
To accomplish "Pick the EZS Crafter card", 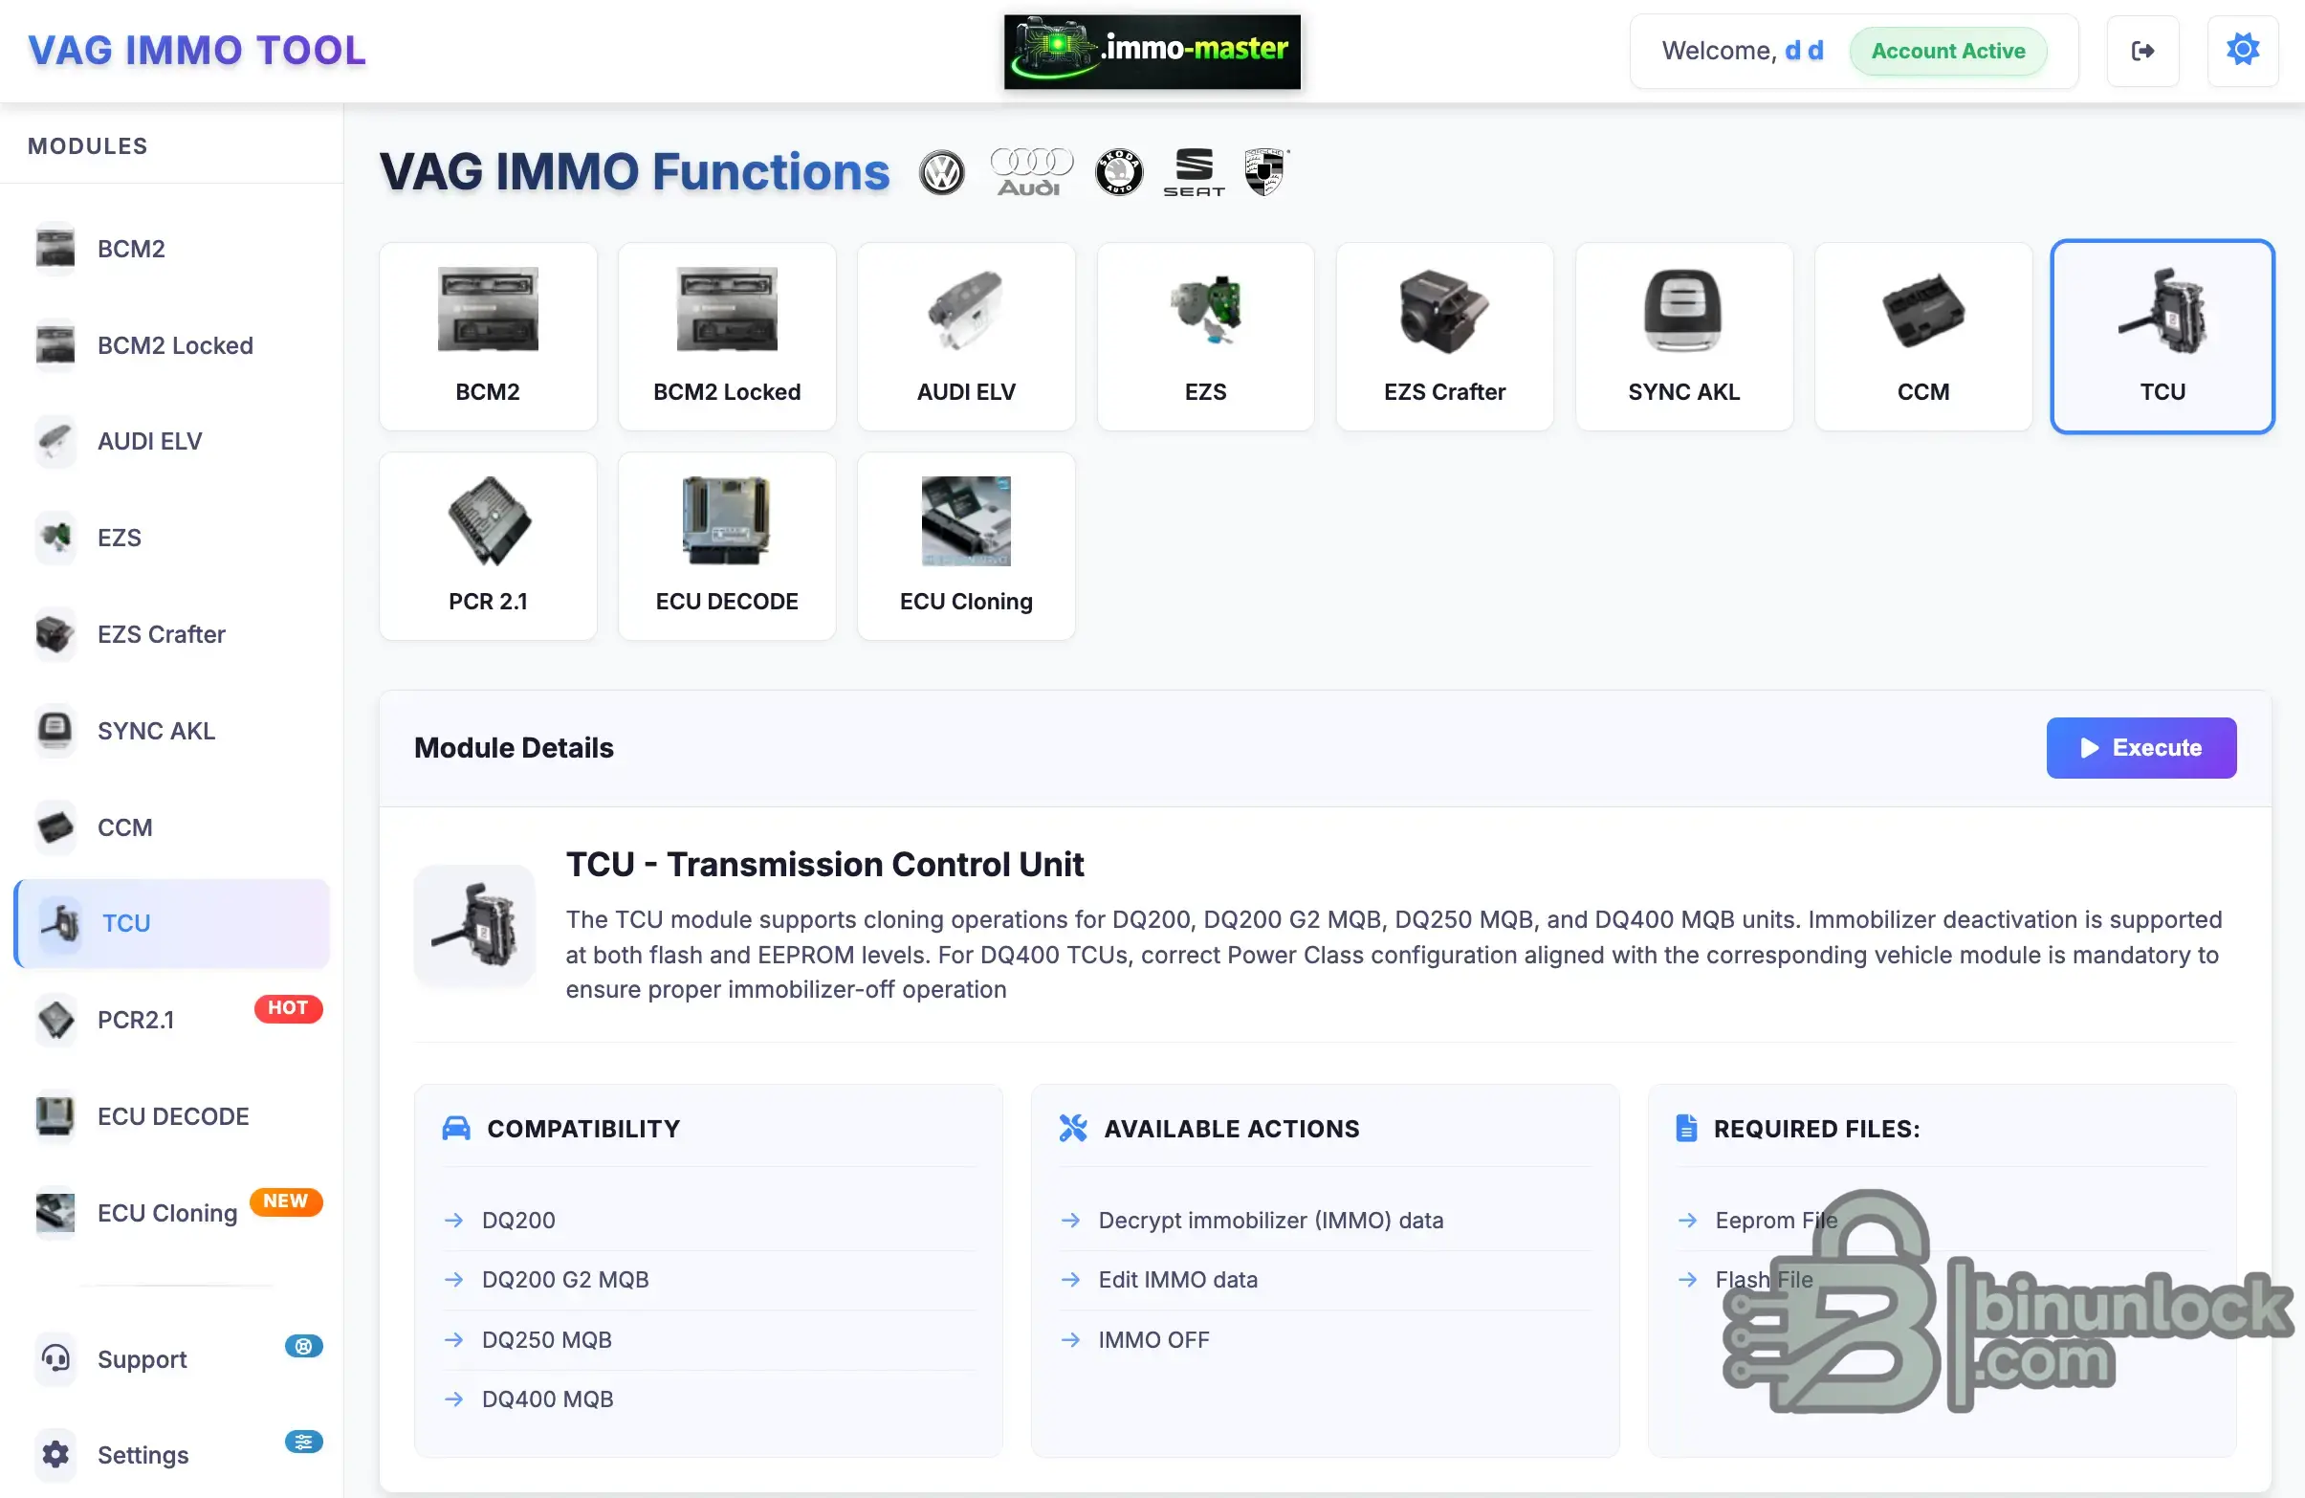I will (x=1444, y=336).
